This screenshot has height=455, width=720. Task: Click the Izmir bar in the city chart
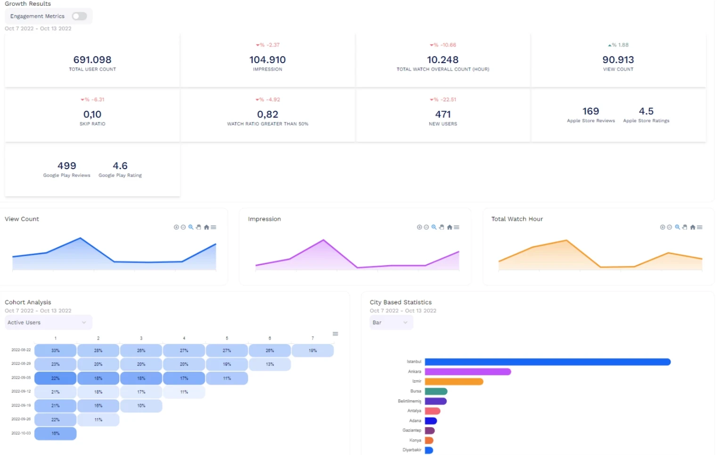tap(454, 382)
